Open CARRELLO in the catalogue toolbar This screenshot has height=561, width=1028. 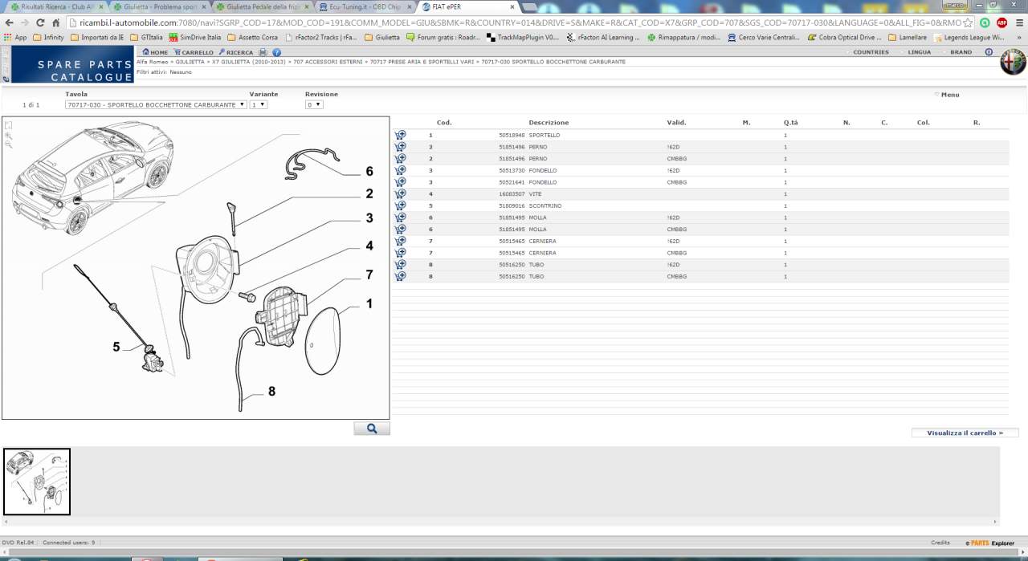click(194, 52)
